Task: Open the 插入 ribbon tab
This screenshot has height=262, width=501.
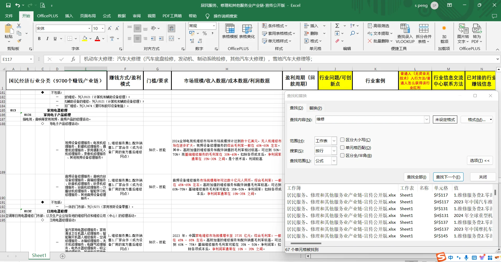Action: (x=69, y=16)
